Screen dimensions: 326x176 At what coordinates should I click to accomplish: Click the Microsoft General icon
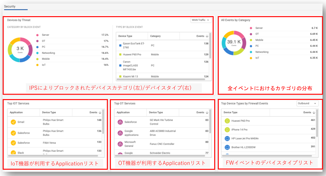(120, 144)
